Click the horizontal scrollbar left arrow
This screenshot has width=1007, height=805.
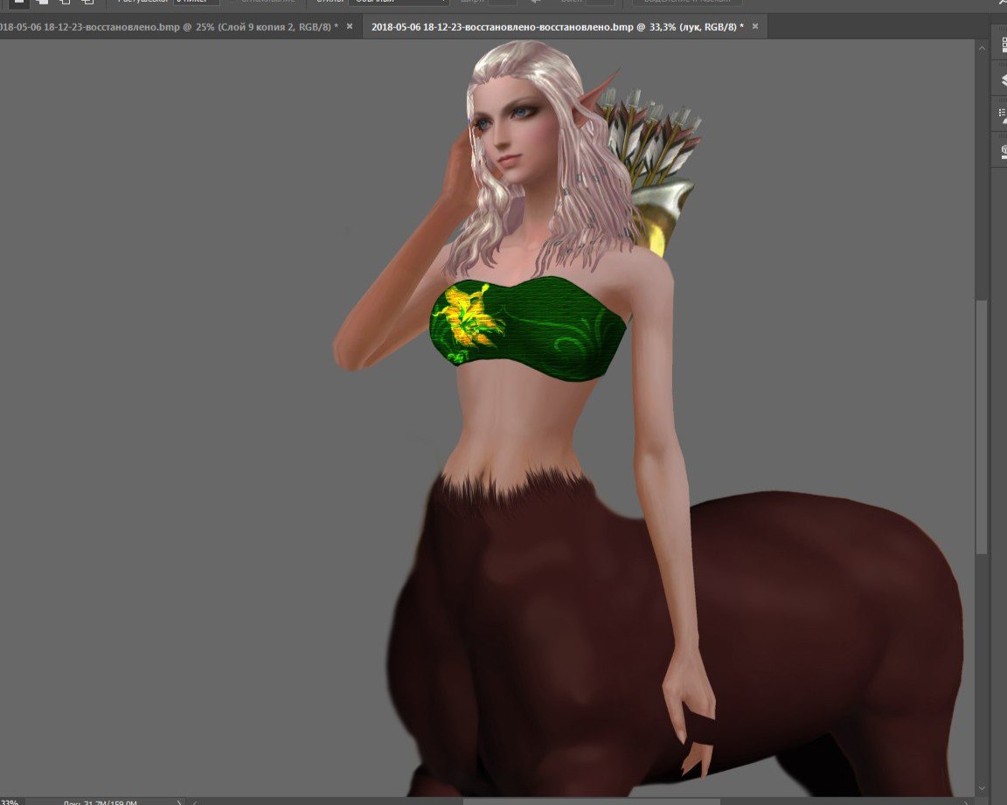[x=195, y=802]
